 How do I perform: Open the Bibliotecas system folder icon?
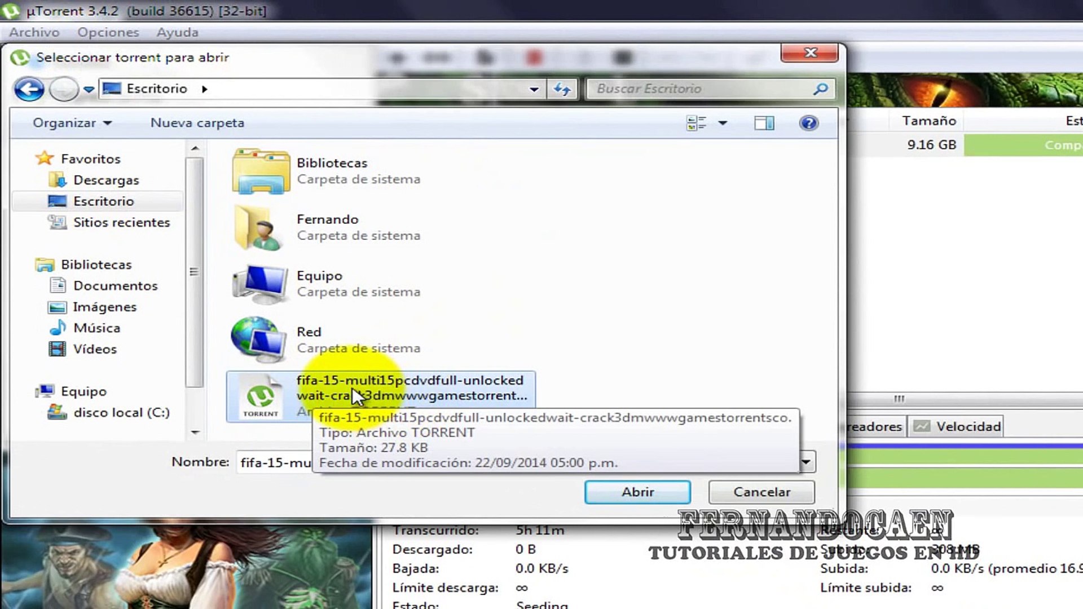coord(261,171)
